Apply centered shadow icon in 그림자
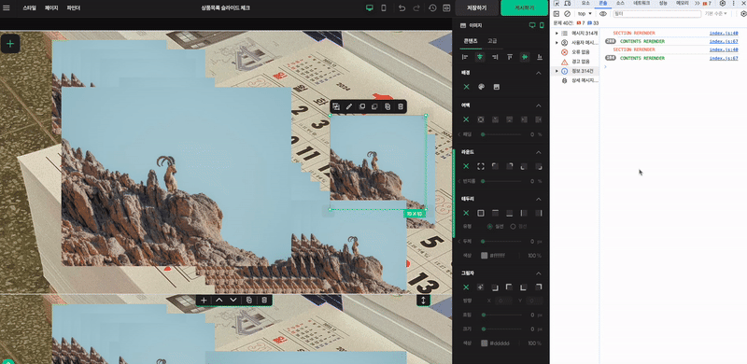747x364 pixels. click(x=480, y=287)
